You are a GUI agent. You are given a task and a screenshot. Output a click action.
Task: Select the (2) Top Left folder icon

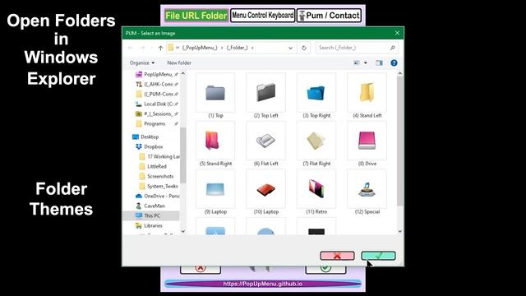[265, 93]
